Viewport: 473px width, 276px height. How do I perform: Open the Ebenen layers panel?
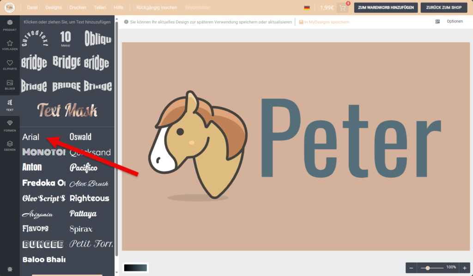pos(10,145)
